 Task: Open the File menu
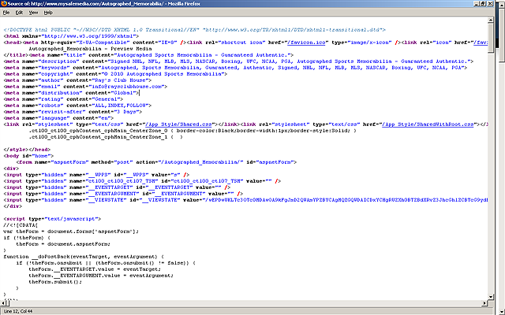coord(8,13)
